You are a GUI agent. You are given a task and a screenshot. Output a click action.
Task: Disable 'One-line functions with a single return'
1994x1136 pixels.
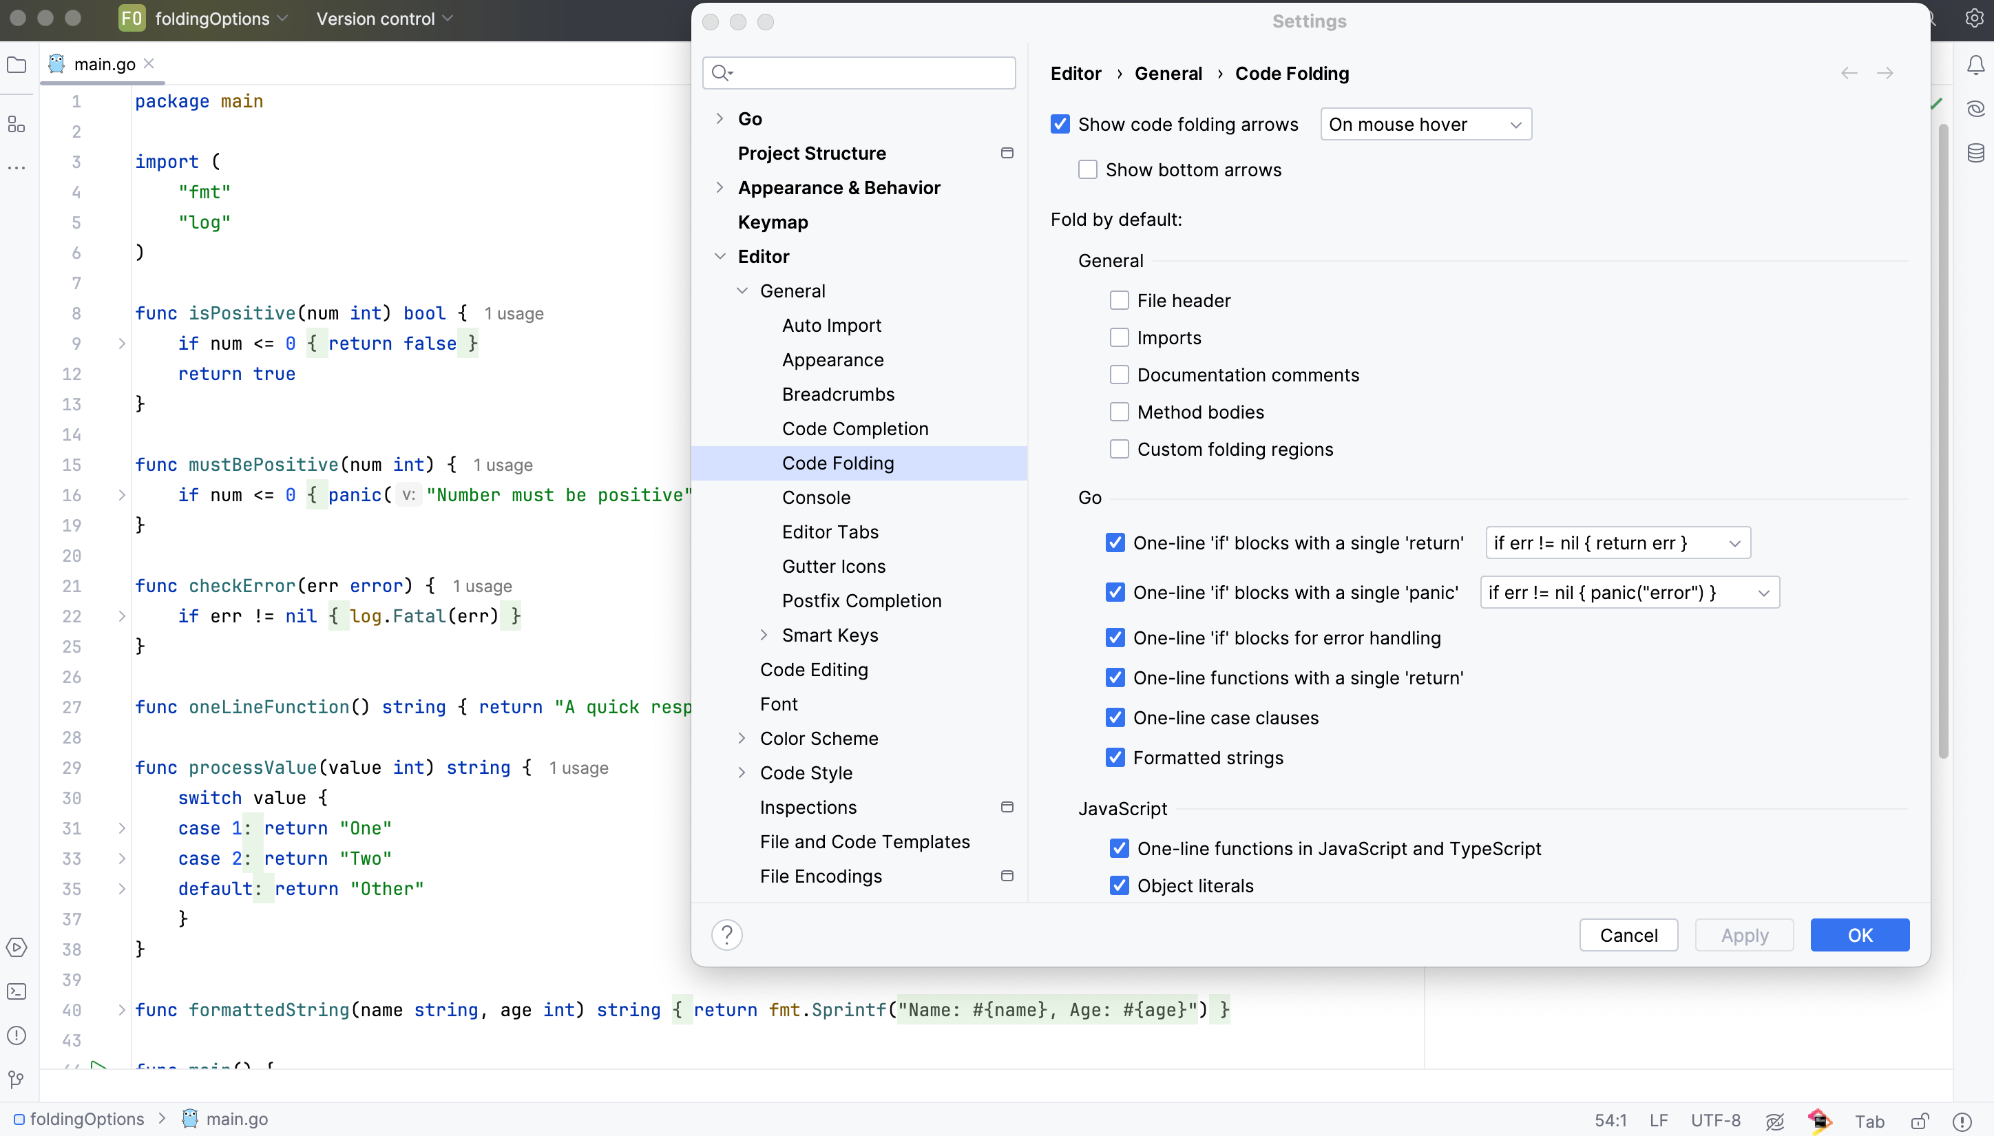(x=1115, y=676)
